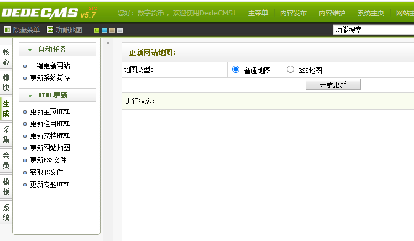Switch to the 采集 side tab
This screenshot has height=241, width=414.
tap(6, 135)
